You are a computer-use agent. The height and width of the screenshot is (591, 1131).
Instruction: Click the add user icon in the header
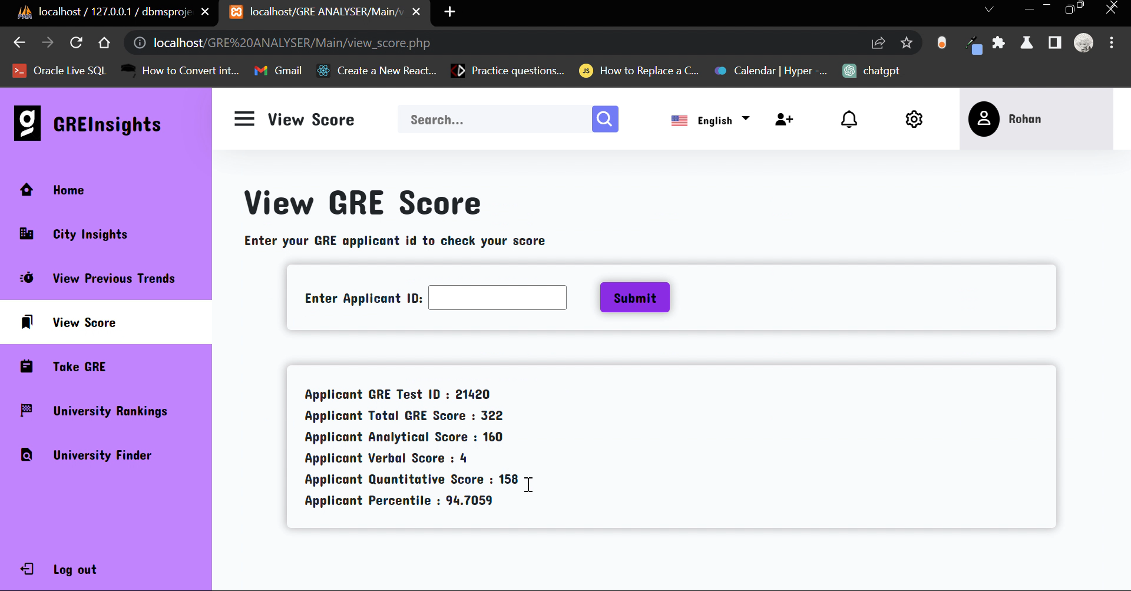click(784, 119)
